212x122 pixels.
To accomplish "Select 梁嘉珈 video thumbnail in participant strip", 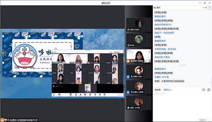I will (x=139, y=56).
